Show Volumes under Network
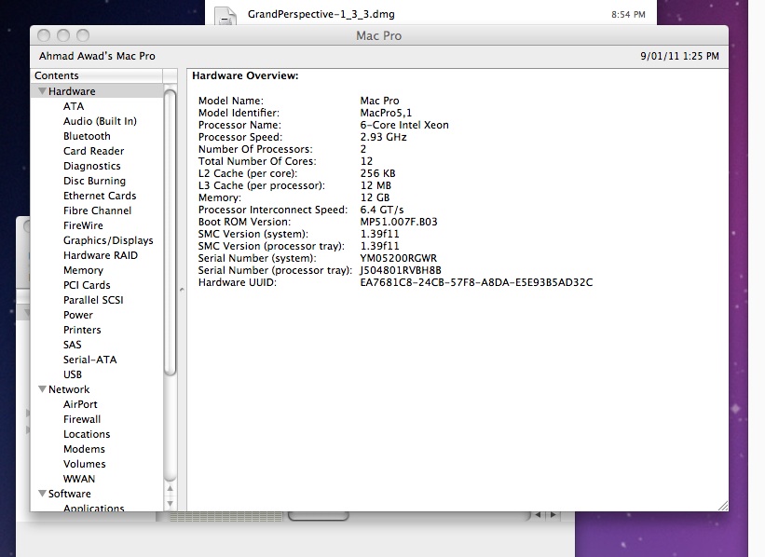765x557 pixels. coord(85,464)
